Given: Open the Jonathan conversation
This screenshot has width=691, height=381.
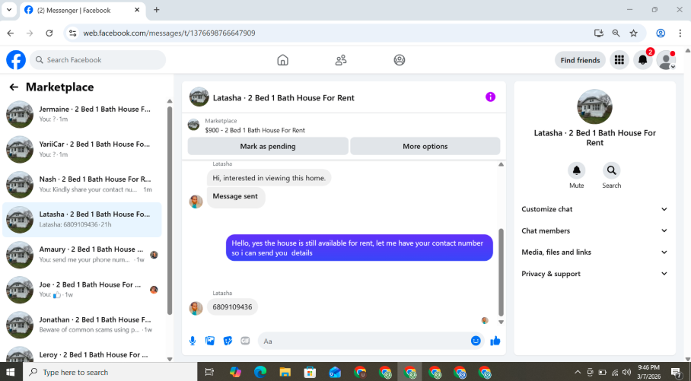Looking at the screenshot, I should point(82,325).
